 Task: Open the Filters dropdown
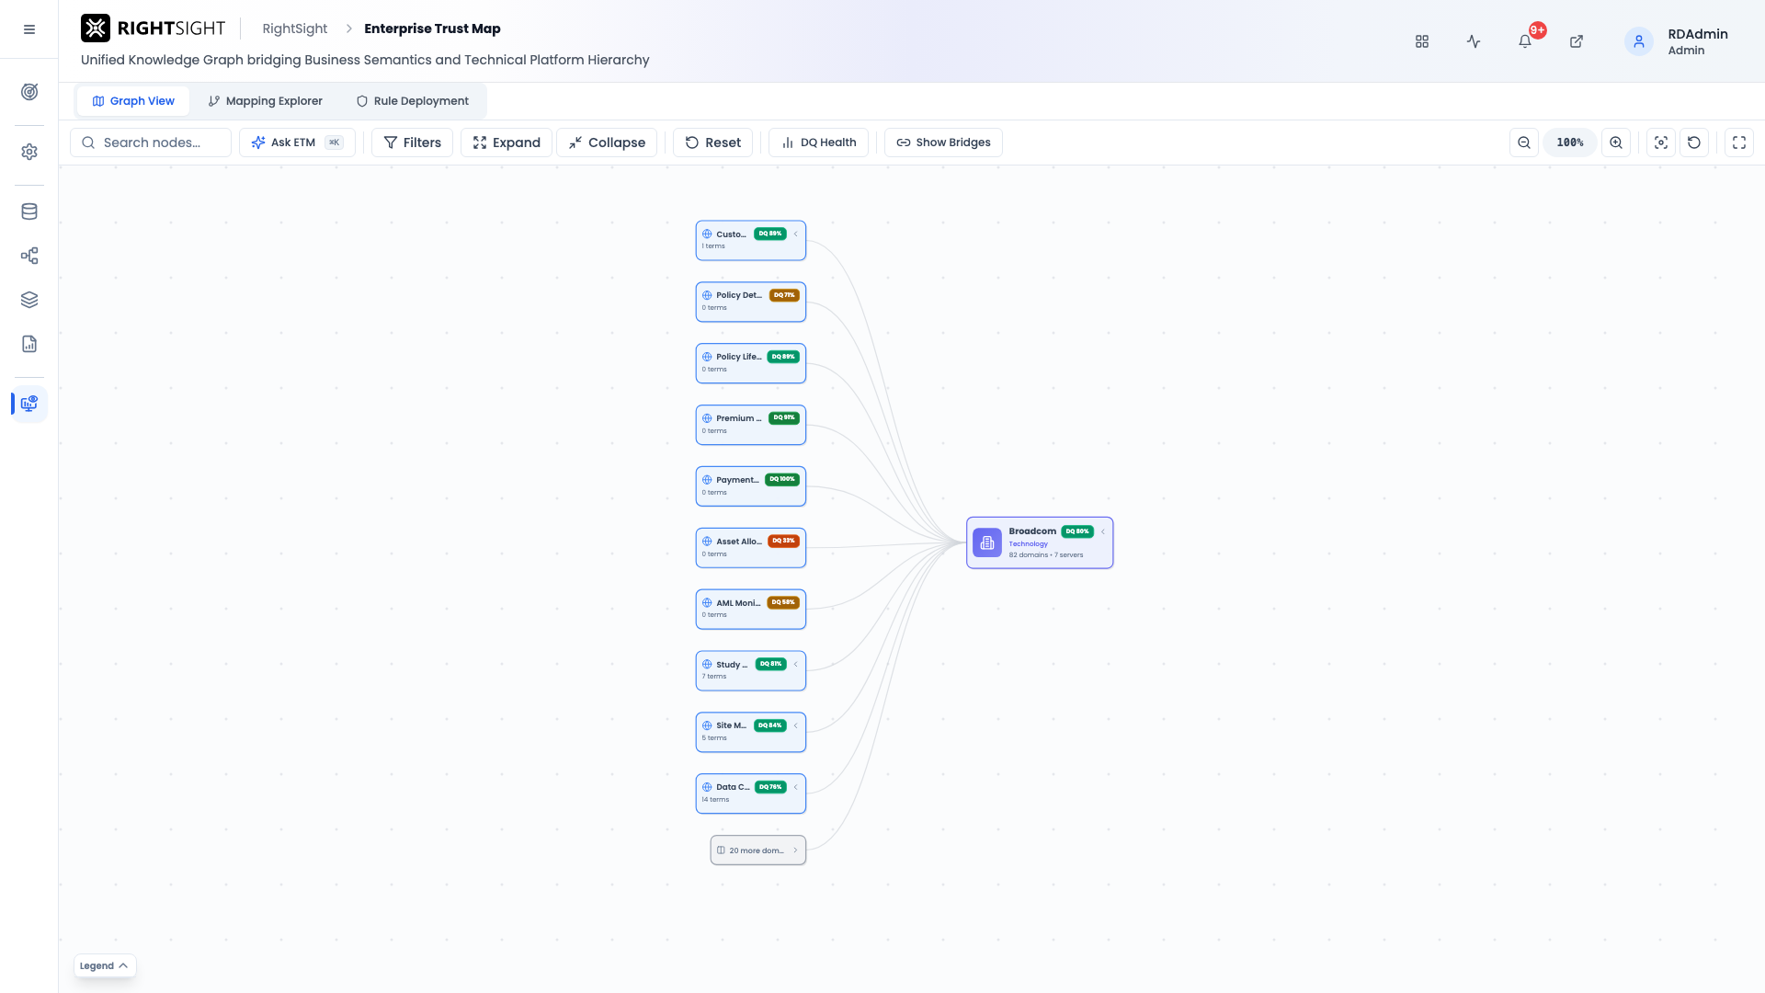pos(412,143)
